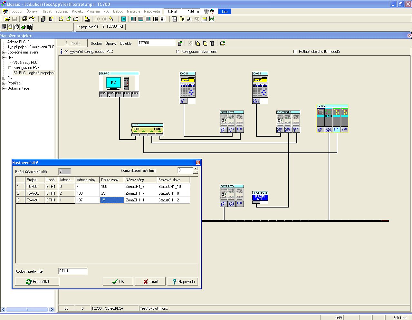Click the 'Kódový prefix sítě' input field
Viewport: 412px width, 320px height.
coord(73,271)
